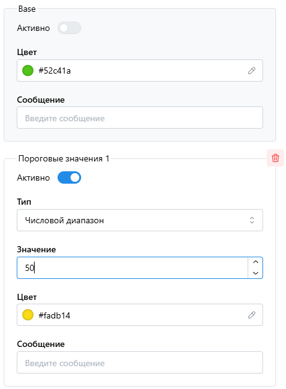Screen dimensions: 286x389
Task: Enable the Активно switch in the Base section
Action: (69, 28)
